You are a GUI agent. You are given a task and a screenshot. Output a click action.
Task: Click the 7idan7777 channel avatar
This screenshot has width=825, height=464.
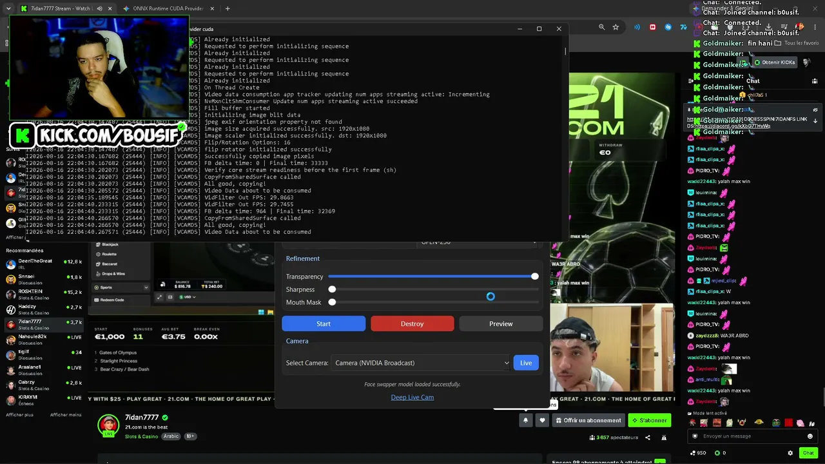pos(108,425)
